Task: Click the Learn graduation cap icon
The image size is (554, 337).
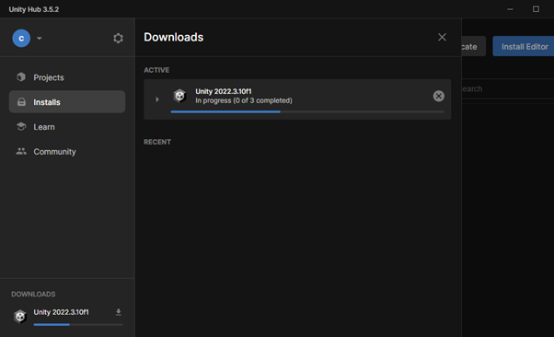Action: click(21, 126)
